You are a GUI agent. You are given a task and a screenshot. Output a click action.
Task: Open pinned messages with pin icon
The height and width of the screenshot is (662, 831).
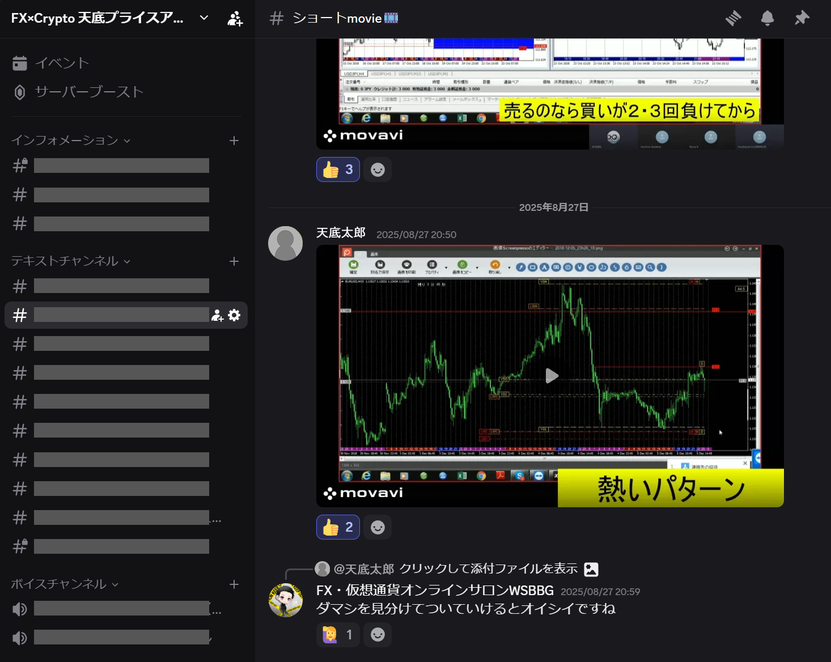coord(802,18)
